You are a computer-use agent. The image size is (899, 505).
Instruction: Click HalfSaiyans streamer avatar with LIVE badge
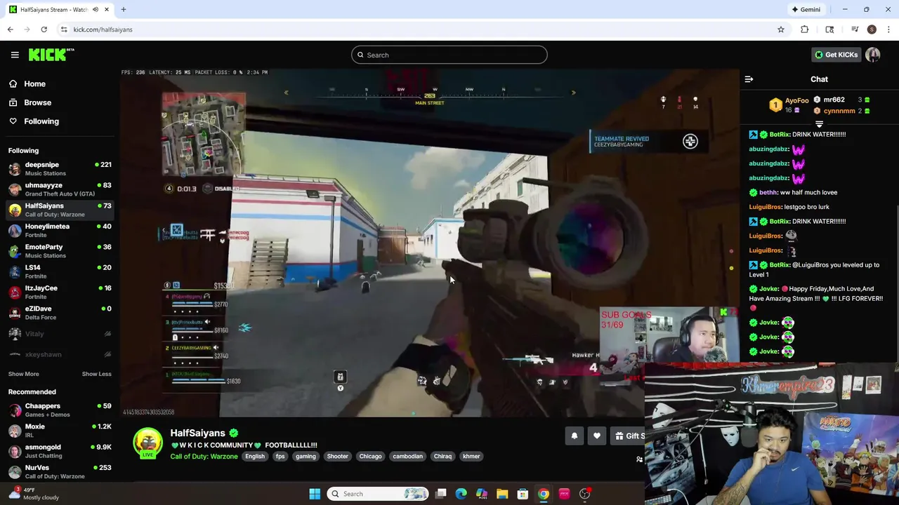coord(148,443)
